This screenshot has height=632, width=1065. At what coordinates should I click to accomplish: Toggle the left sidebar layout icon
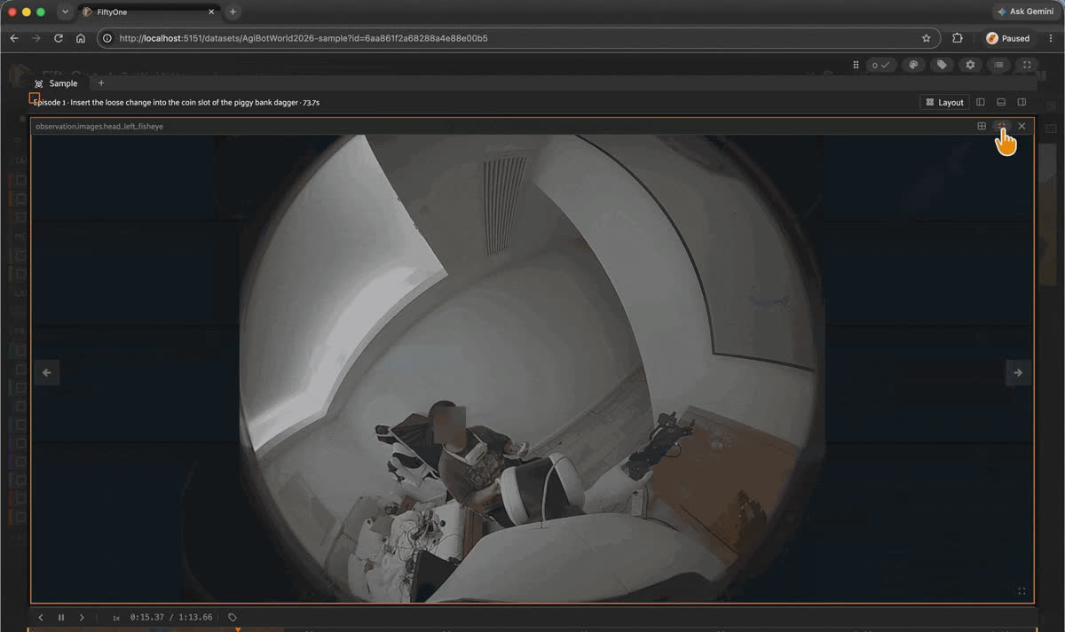[981, 102]
